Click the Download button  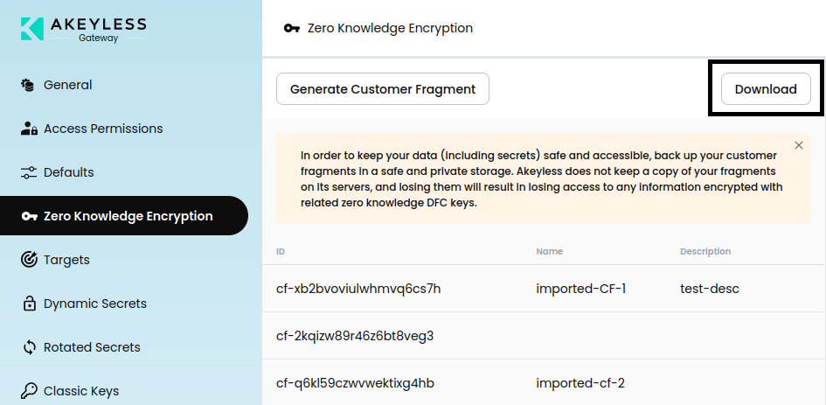pyautogui.click(x=766, y=89)
